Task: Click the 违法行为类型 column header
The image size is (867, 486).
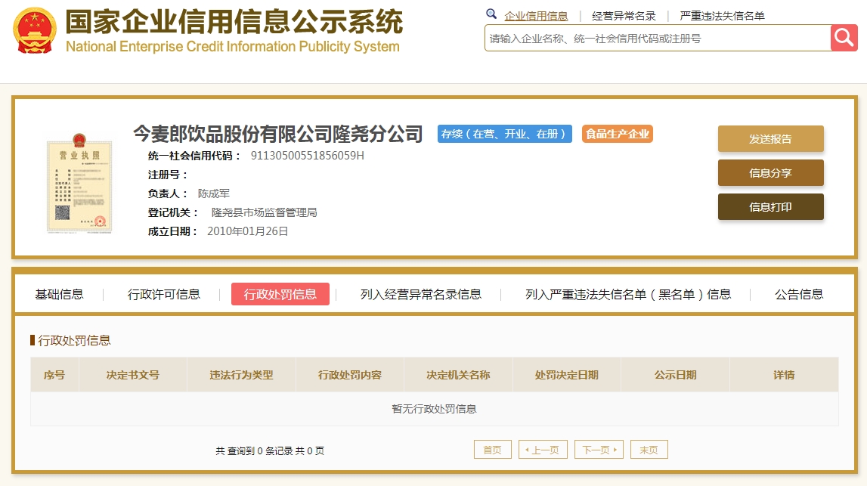Action: pos(241,375)
